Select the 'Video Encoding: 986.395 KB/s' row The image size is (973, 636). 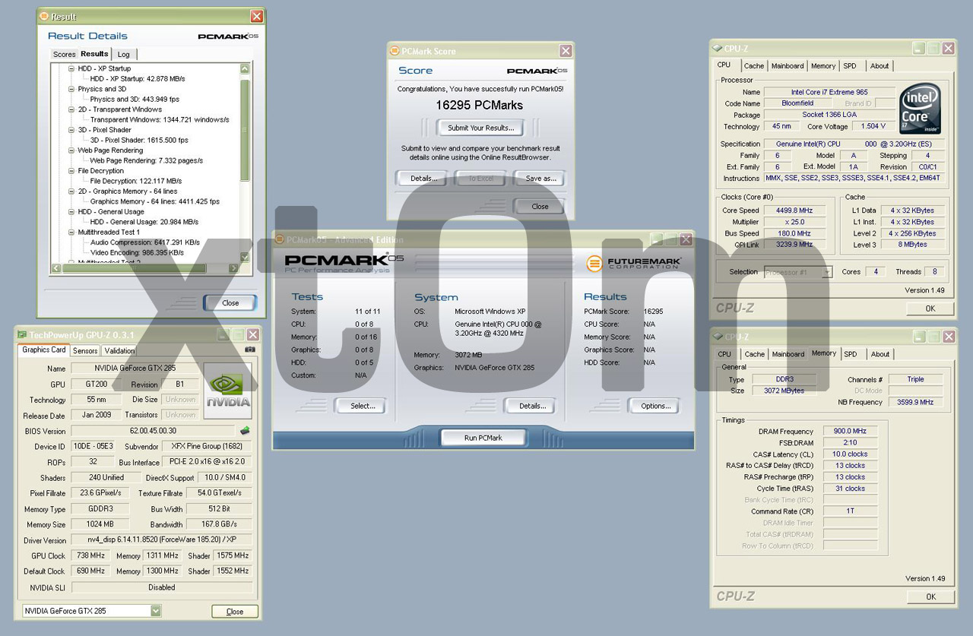[136, 252]
